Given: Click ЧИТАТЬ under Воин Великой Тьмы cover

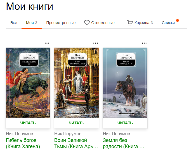Looking at the screenshot, I should click(76, 123).
